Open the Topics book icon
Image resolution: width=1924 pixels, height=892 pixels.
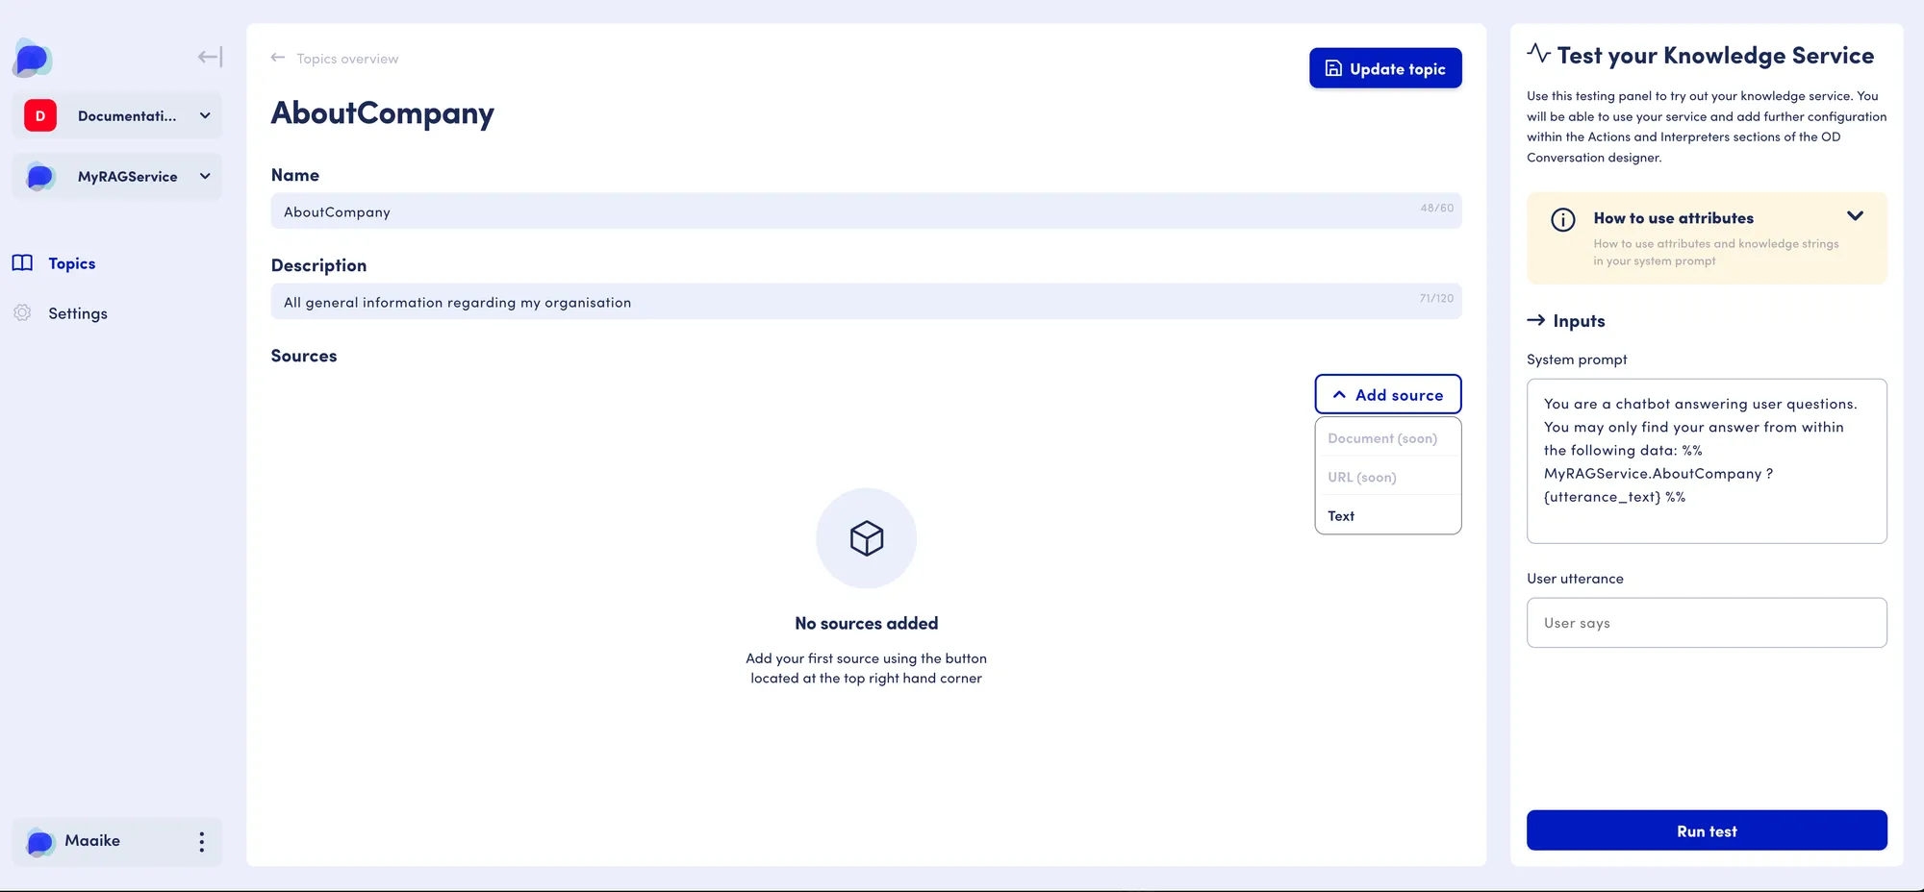[22, 263]
